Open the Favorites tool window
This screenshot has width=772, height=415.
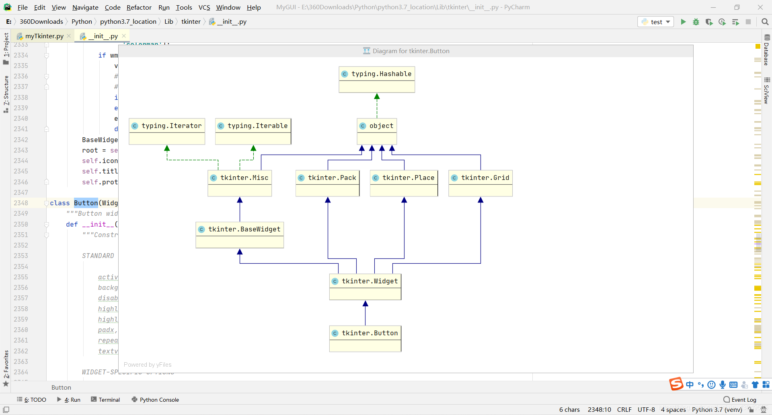pos(6,368)
